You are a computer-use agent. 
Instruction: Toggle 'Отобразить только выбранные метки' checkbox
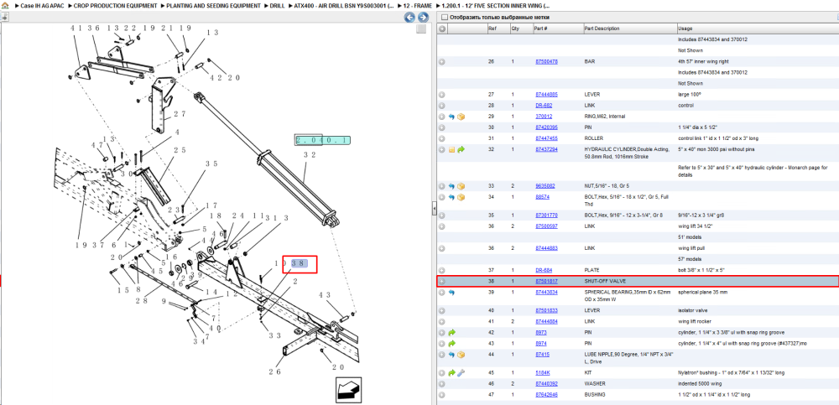[x=444, y=17]
